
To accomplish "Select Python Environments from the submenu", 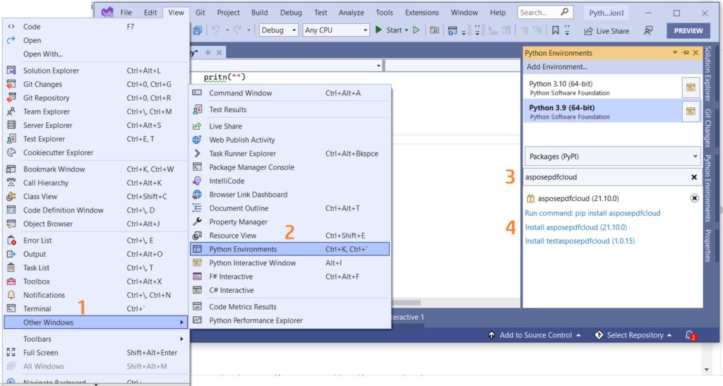I will click(243, 249).
